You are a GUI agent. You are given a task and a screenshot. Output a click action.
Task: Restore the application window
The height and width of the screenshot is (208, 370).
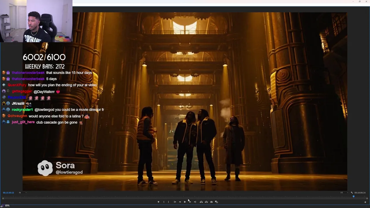(x=360, y=1)
